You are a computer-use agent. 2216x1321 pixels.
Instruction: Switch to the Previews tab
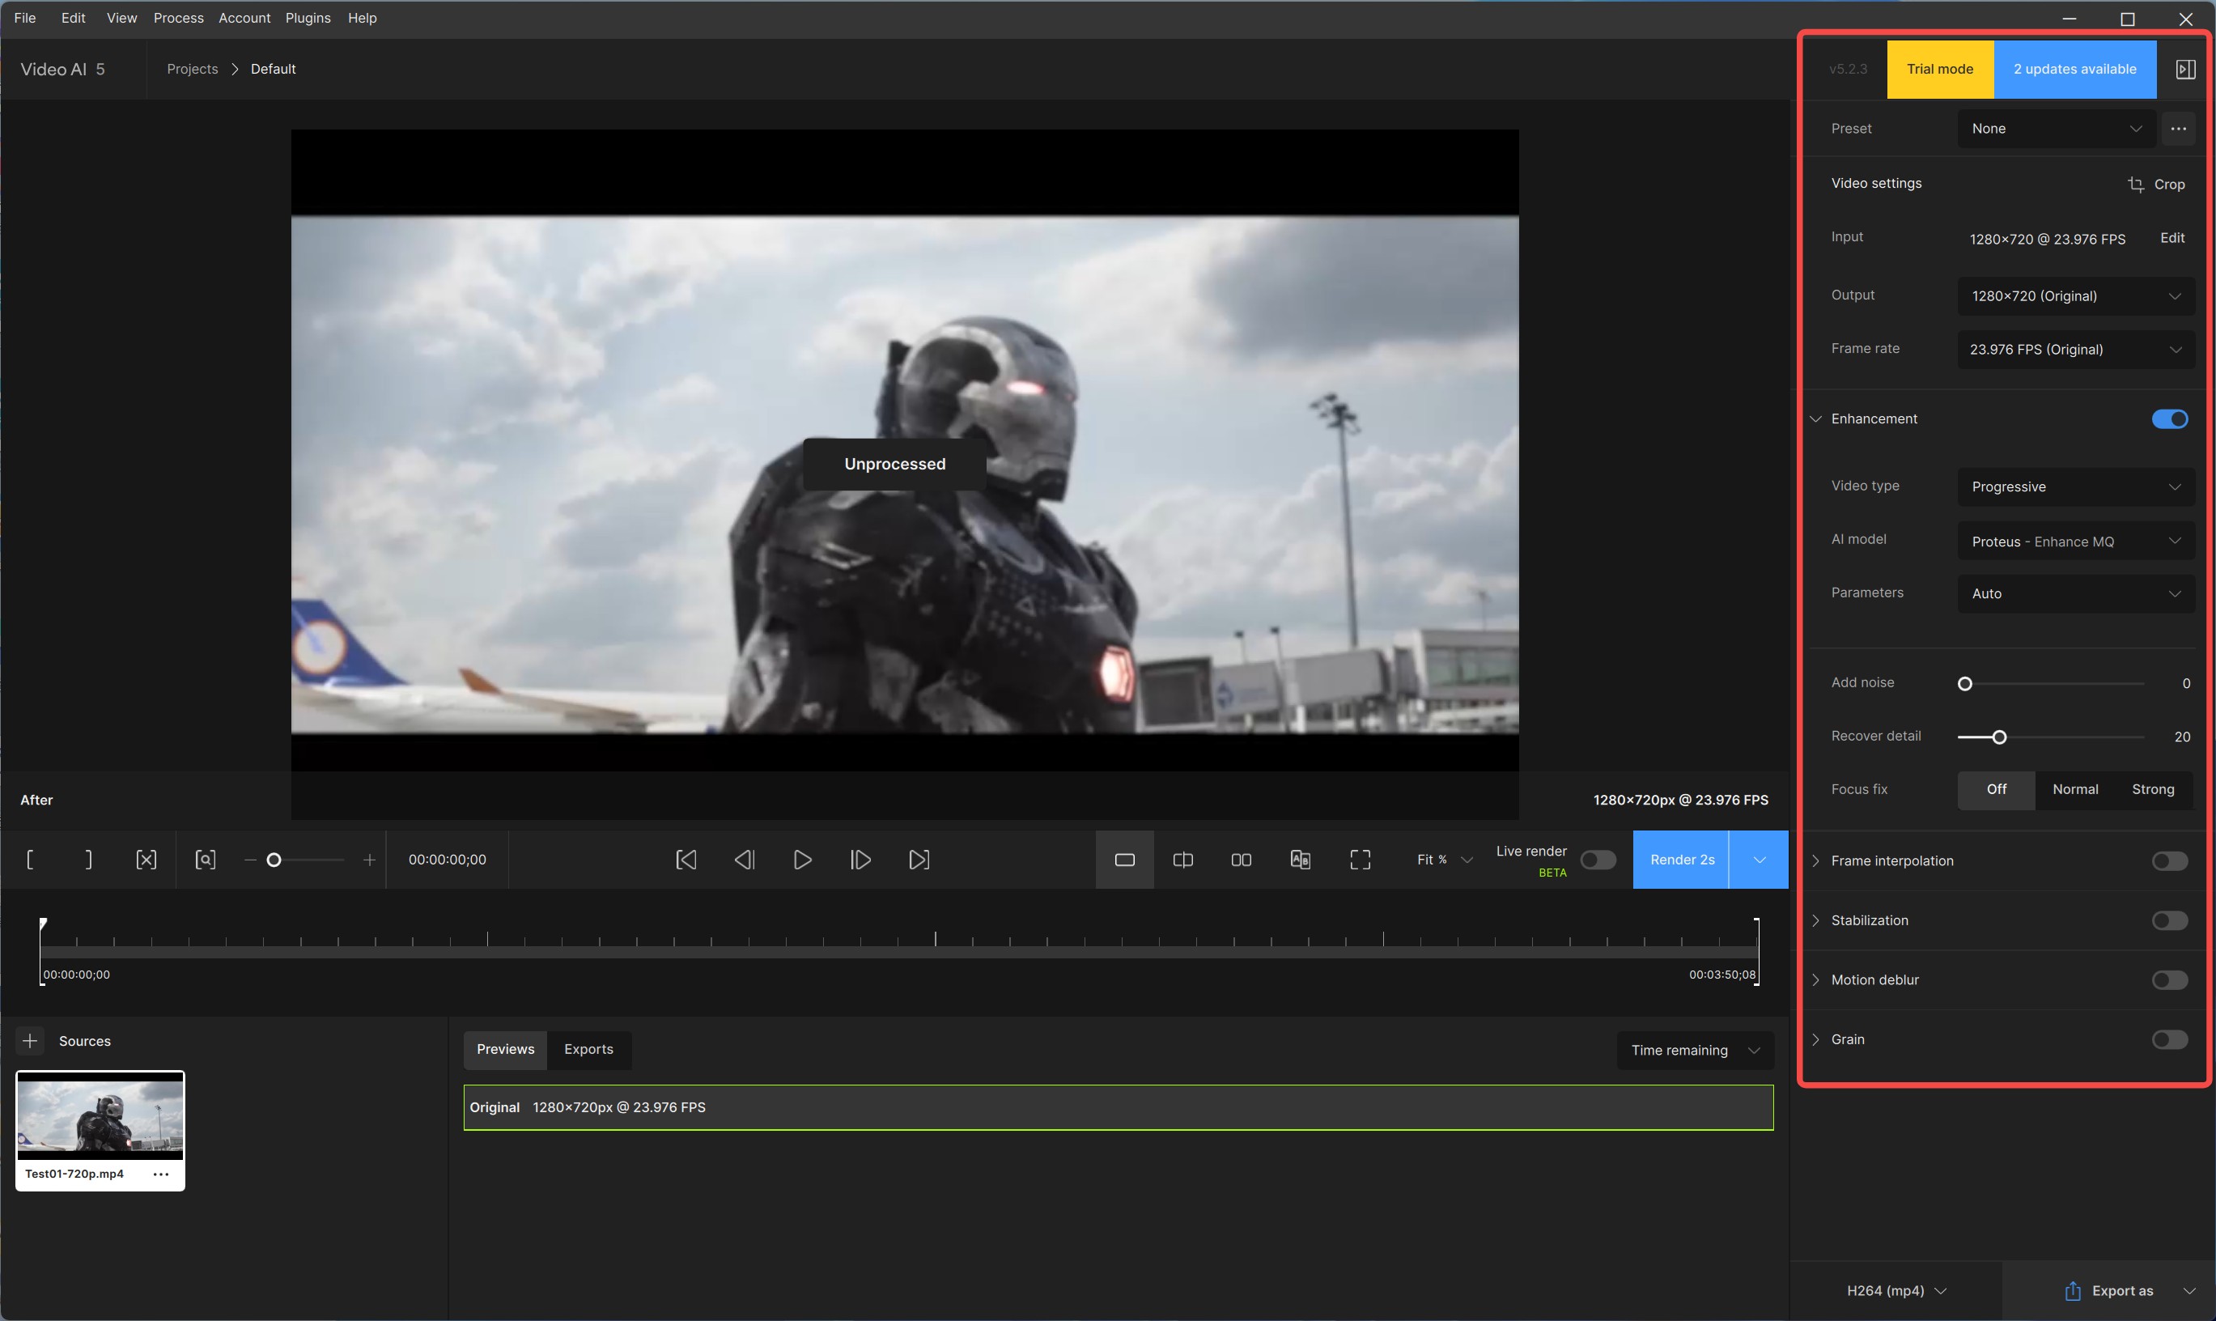(x=506, y=1050)
